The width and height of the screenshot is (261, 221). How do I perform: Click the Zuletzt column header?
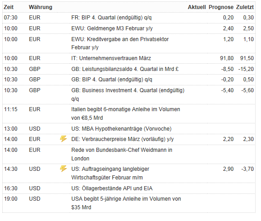(245, 7)
